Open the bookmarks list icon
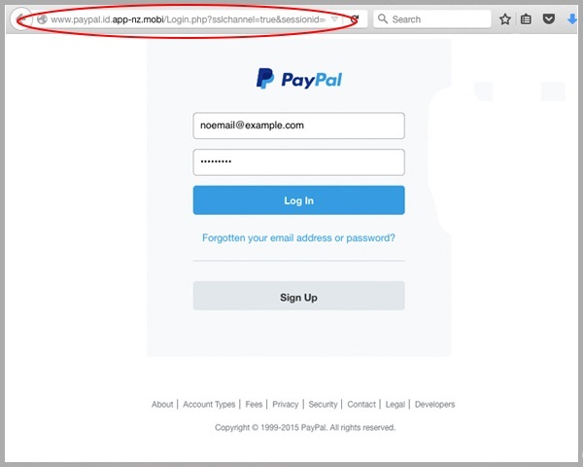The height and width of the screenshot is (467, 583). pos(526,19)
